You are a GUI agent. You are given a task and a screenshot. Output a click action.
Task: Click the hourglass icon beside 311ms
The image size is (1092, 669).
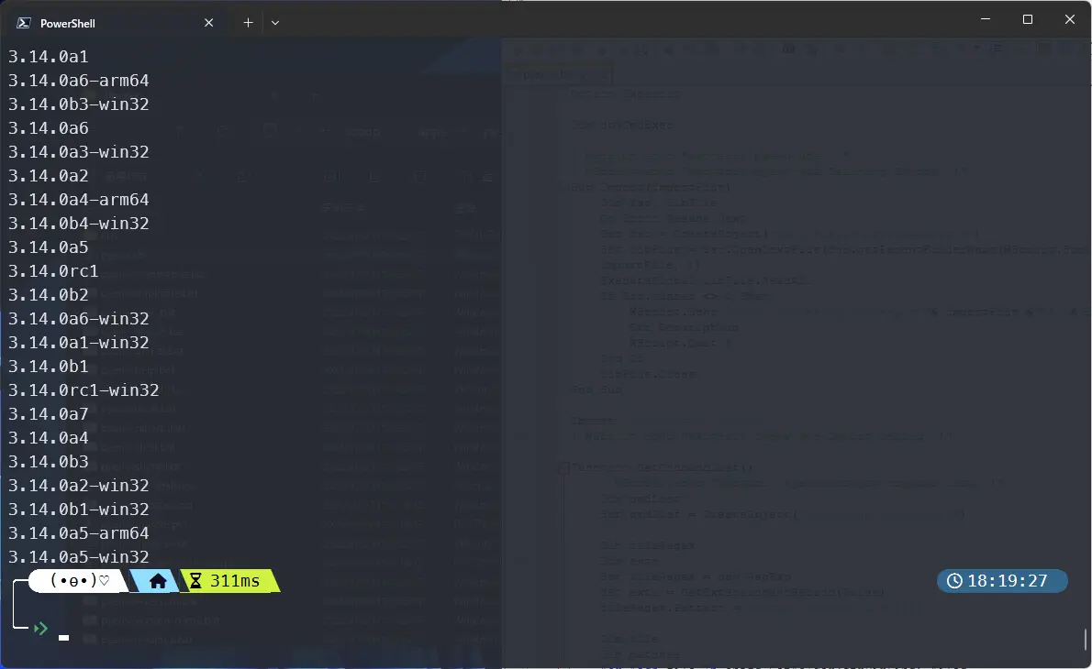[195, 581]
